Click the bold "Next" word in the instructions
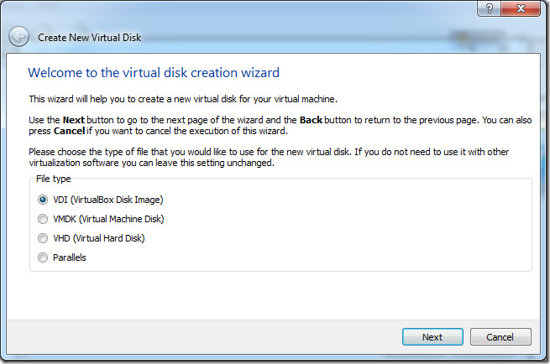 pyautogui.click(x=74, y=120)
